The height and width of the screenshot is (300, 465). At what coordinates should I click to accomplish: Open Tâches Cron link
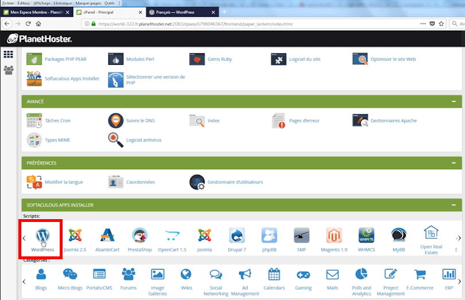click(x=57, y=120)
